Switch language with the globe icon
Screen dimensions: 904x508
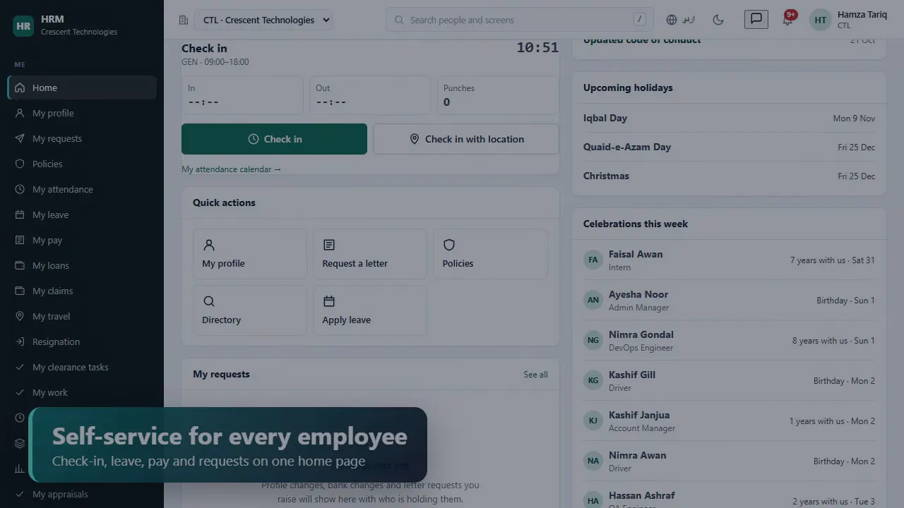pyautogui.click(x=680, y=20)
